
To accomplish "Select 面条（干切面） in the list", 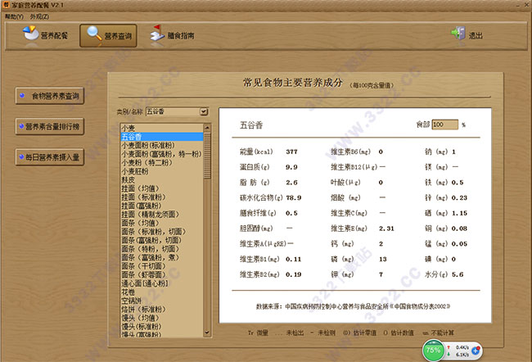I will tap(161, 266).
